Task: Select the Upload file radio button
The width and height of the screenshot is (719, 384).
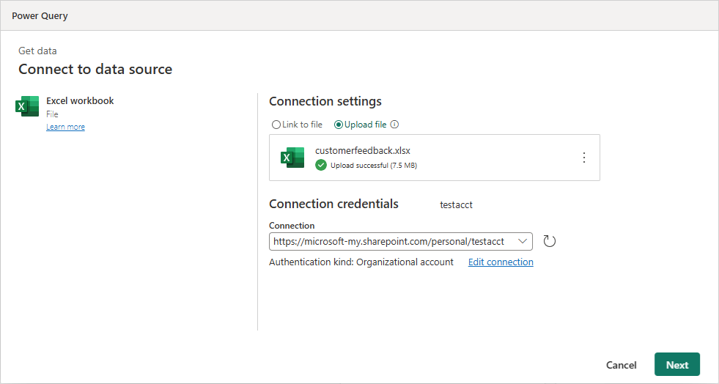Action: [339, 125]
